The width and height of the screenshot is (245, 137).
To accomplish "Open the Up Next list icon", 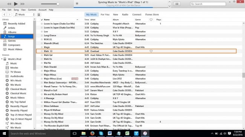I will [177, 4].
